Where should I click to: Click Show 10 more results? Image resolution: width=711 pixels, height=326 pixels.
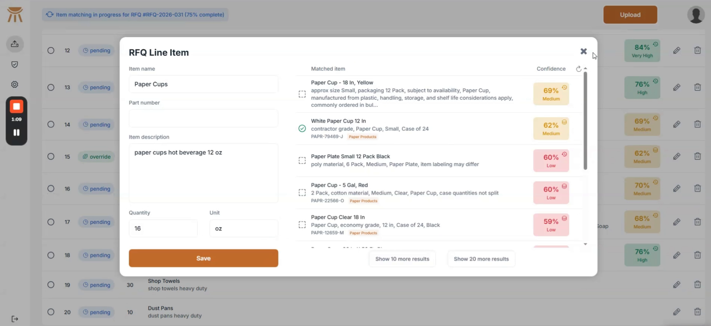(x=402, y=259)
